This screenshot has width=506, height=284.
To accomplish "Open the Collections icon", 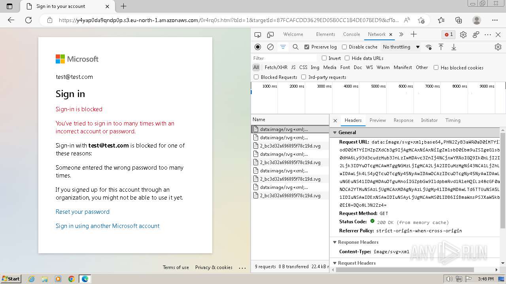I will [x=459, y=20].
